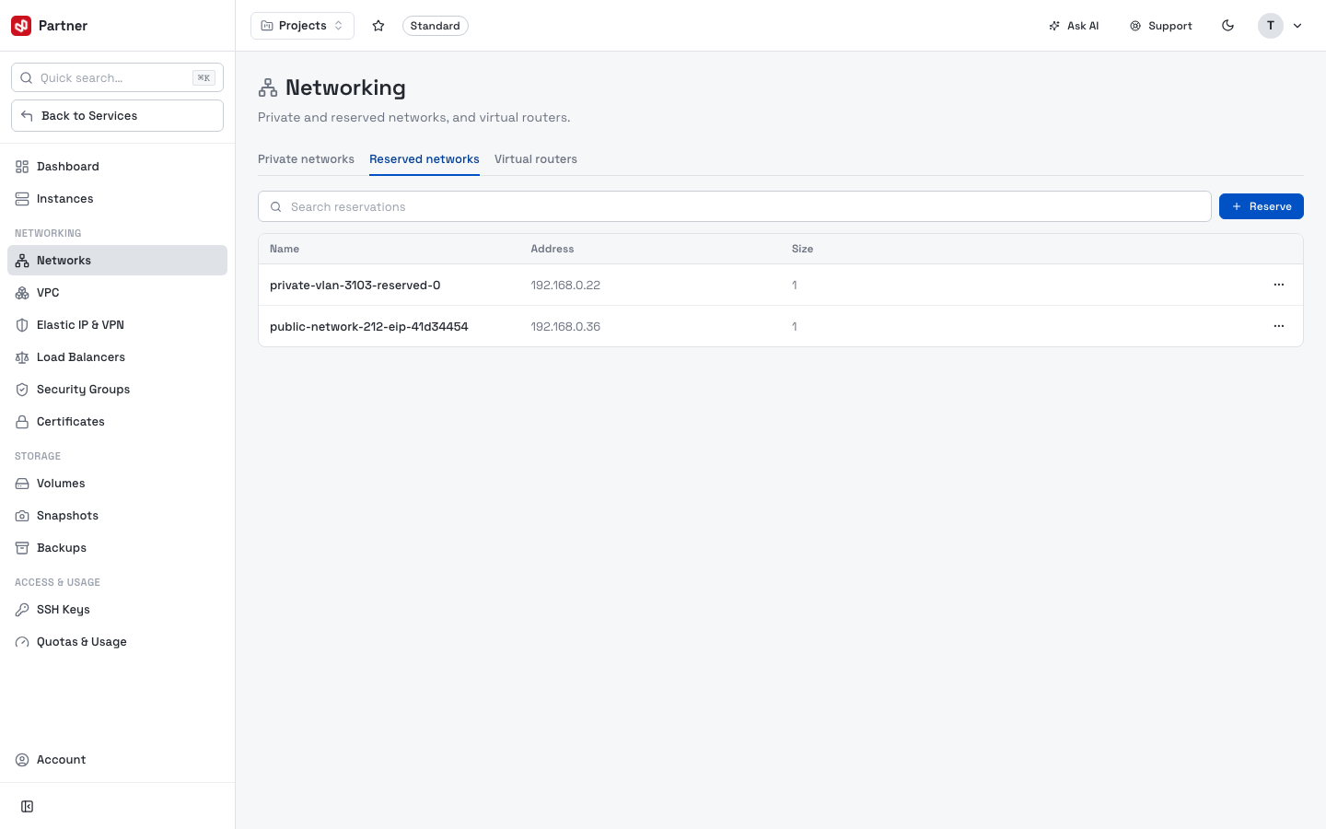The width and height of the screenshot is (1326, 829).
Task: Click the Address column header
Action: [x=552, y=249]
